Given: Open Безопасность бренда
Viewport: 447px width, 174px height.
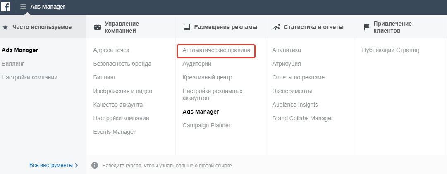Looking at the screenshot, I should pyautogui.click(x=122, y=64).
